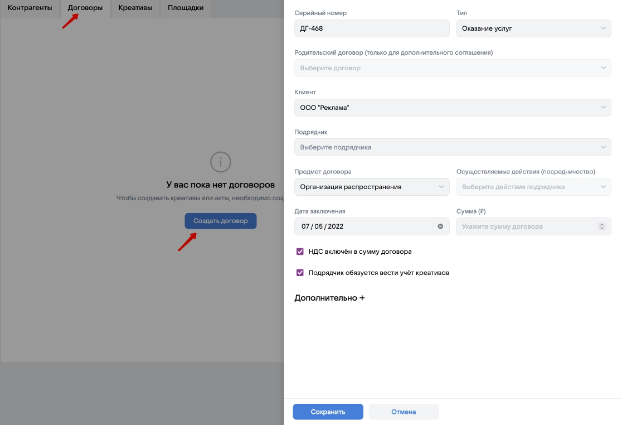Switch to the Контрагенты tab
This screenshot has width=622, height=425.
(30, 8)
